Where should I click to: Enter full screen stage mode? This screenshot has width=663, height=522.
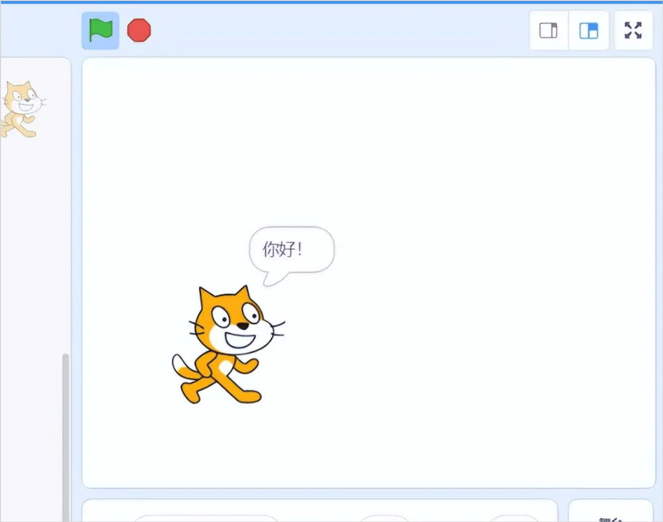pos(633,30)
